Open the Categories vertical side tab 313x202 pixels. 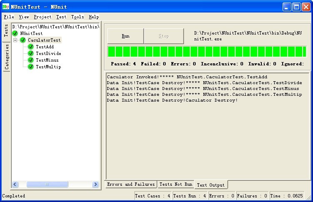(x=7, y=57)
